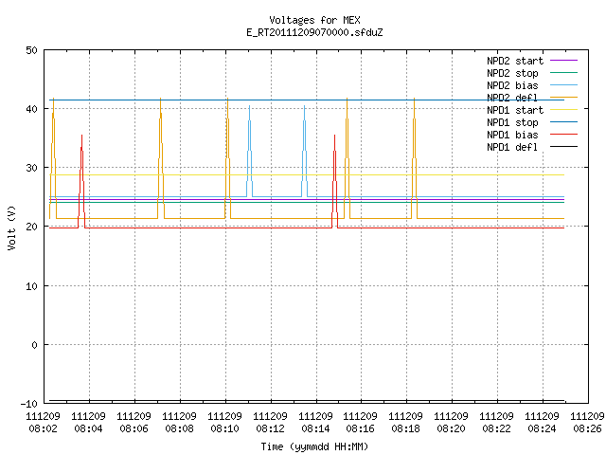Screen dimensions: 606x455
Task: Click the y-axis tick value -10
Action: click(x=29, y=404)
